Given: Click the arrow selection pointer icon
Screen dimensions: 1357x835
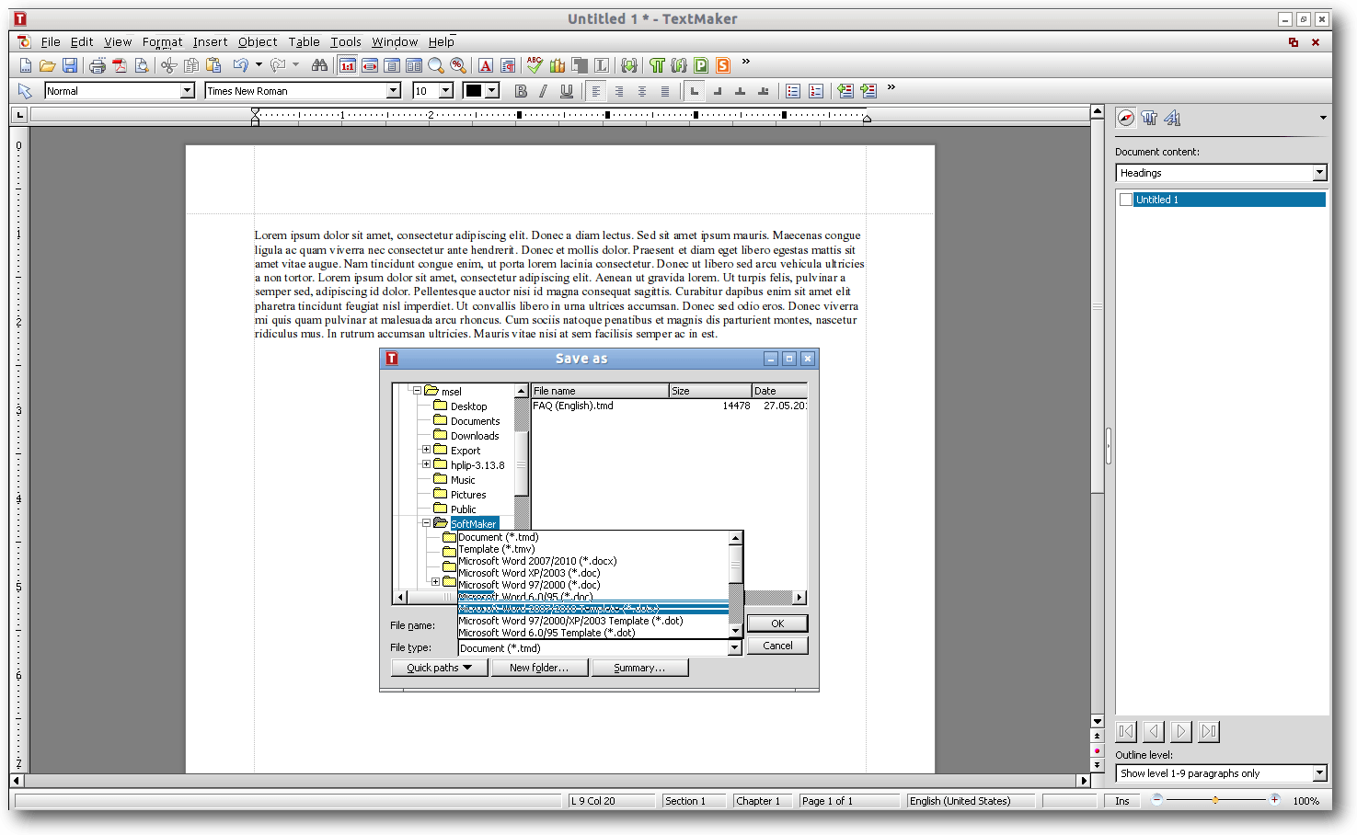Looking at the screenshot, I should (x=26, y=91).
